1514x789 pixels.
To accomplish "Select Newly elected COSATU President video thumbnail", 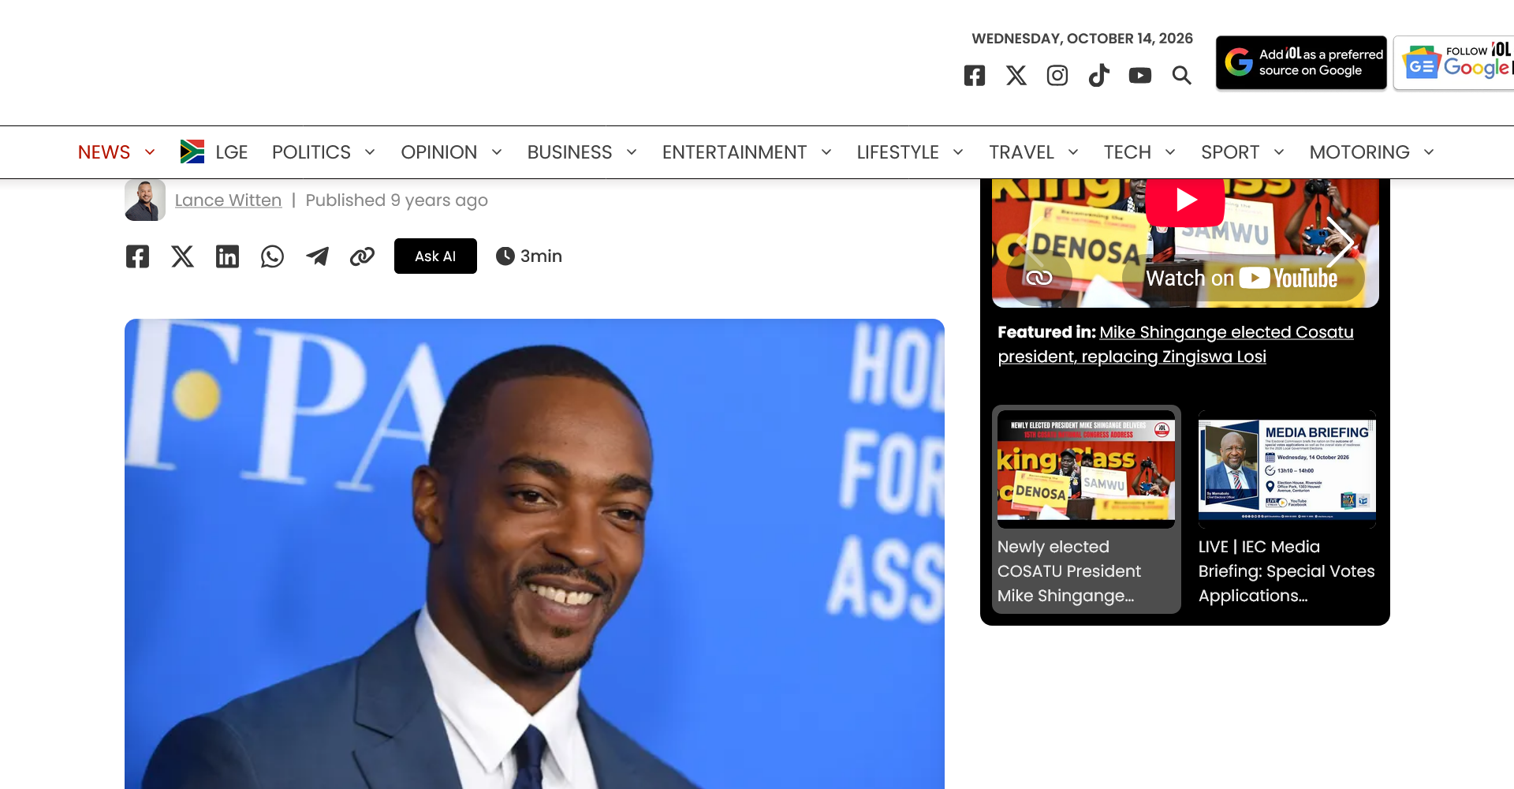I will click(x=1086, y=469).
